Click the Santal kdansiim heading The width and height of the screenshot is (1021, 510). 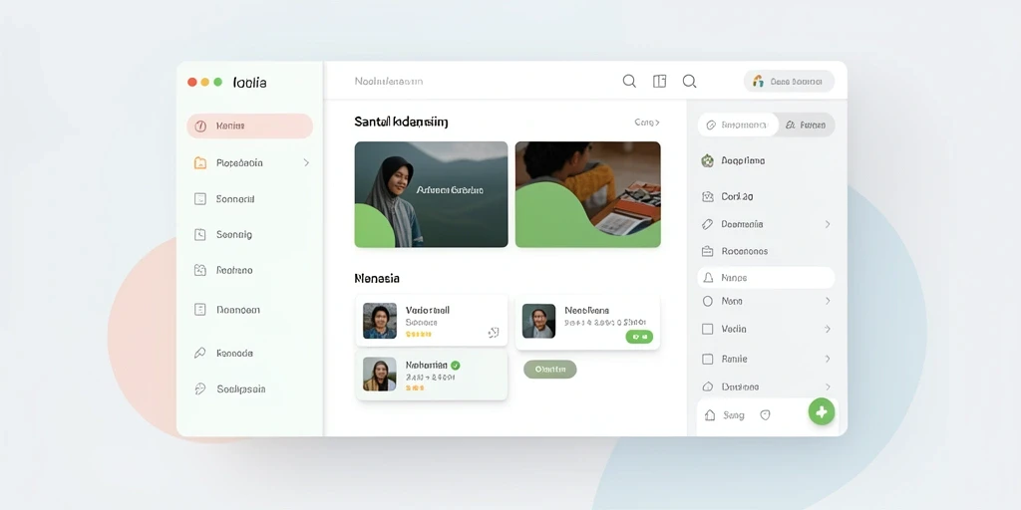(x=401, y=122)
